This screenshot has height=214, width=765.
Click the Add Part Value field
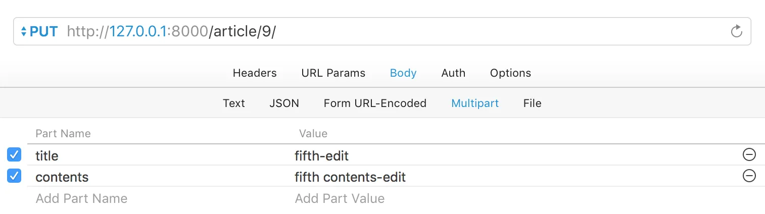pos(340,198)
